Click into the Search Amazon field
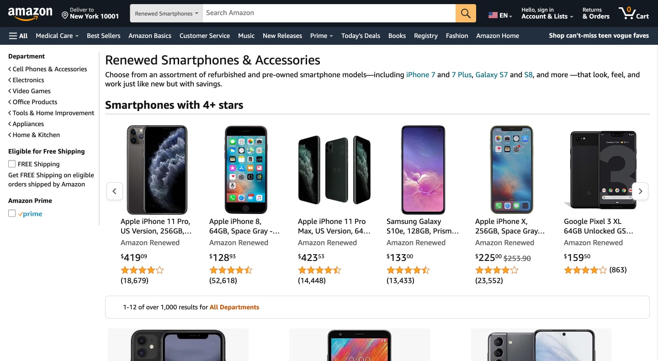The image size is (658, 361). click(329, 13)
